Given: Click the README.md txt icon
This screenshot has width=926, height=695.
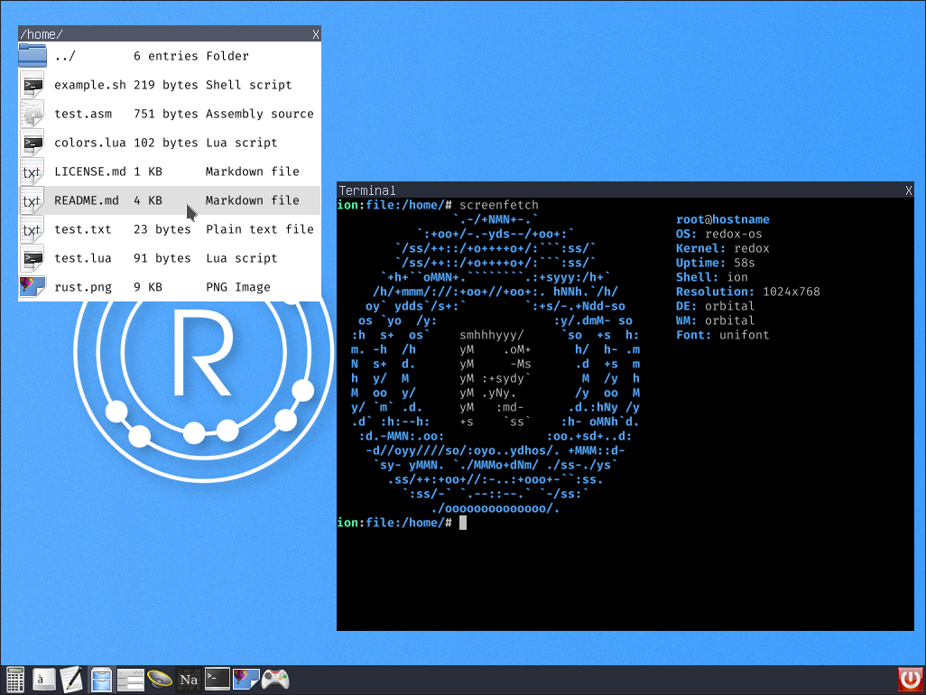Looking at the screenshot, I should [x=32, y=200].
